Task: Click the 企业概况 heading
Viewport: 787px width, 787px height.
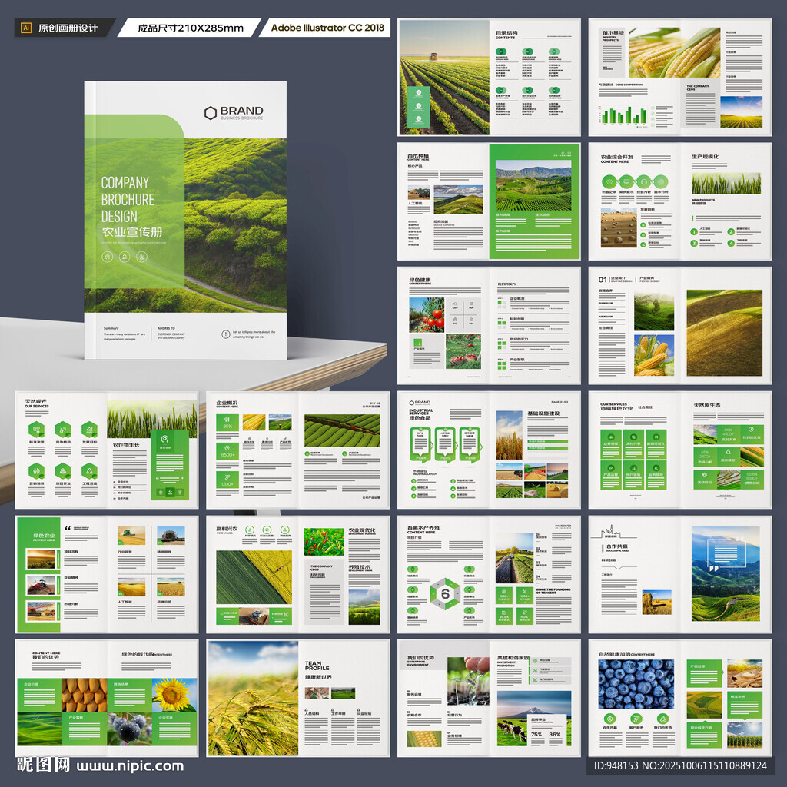Action: (227, 403)
